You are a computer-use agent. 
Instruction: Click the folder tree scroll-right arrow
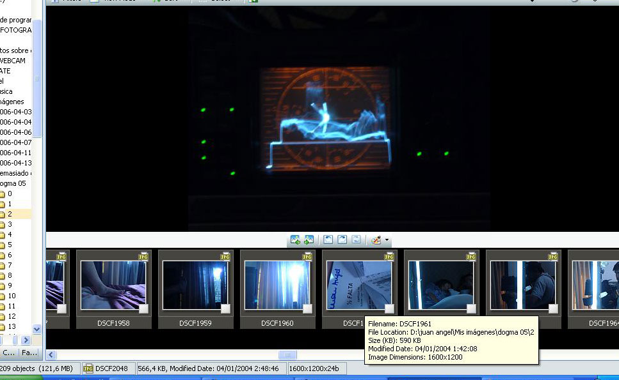(26, 340)
